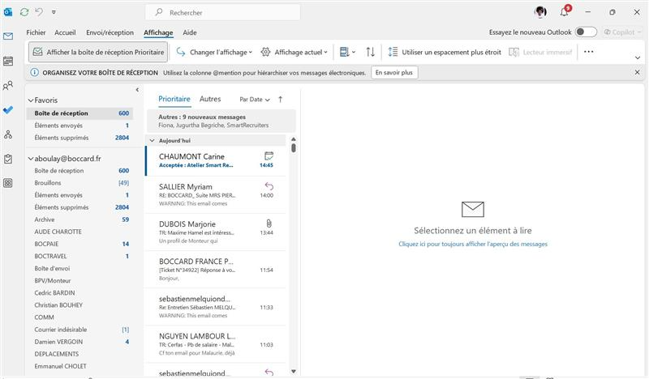Image resolution: width=649 pixels, height=379 pixels.
Task: Expand the ribbon with bottom-right chevron
Action: (638, 57)
